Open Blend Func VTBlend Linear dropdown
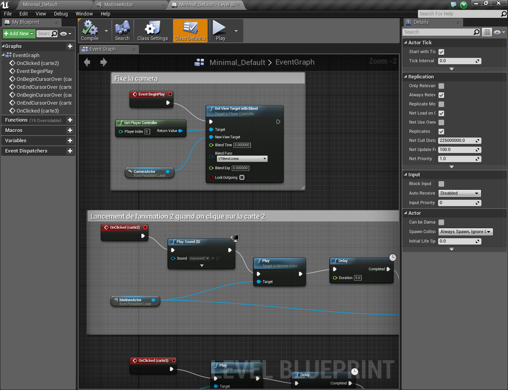 (x=242, y=159)
